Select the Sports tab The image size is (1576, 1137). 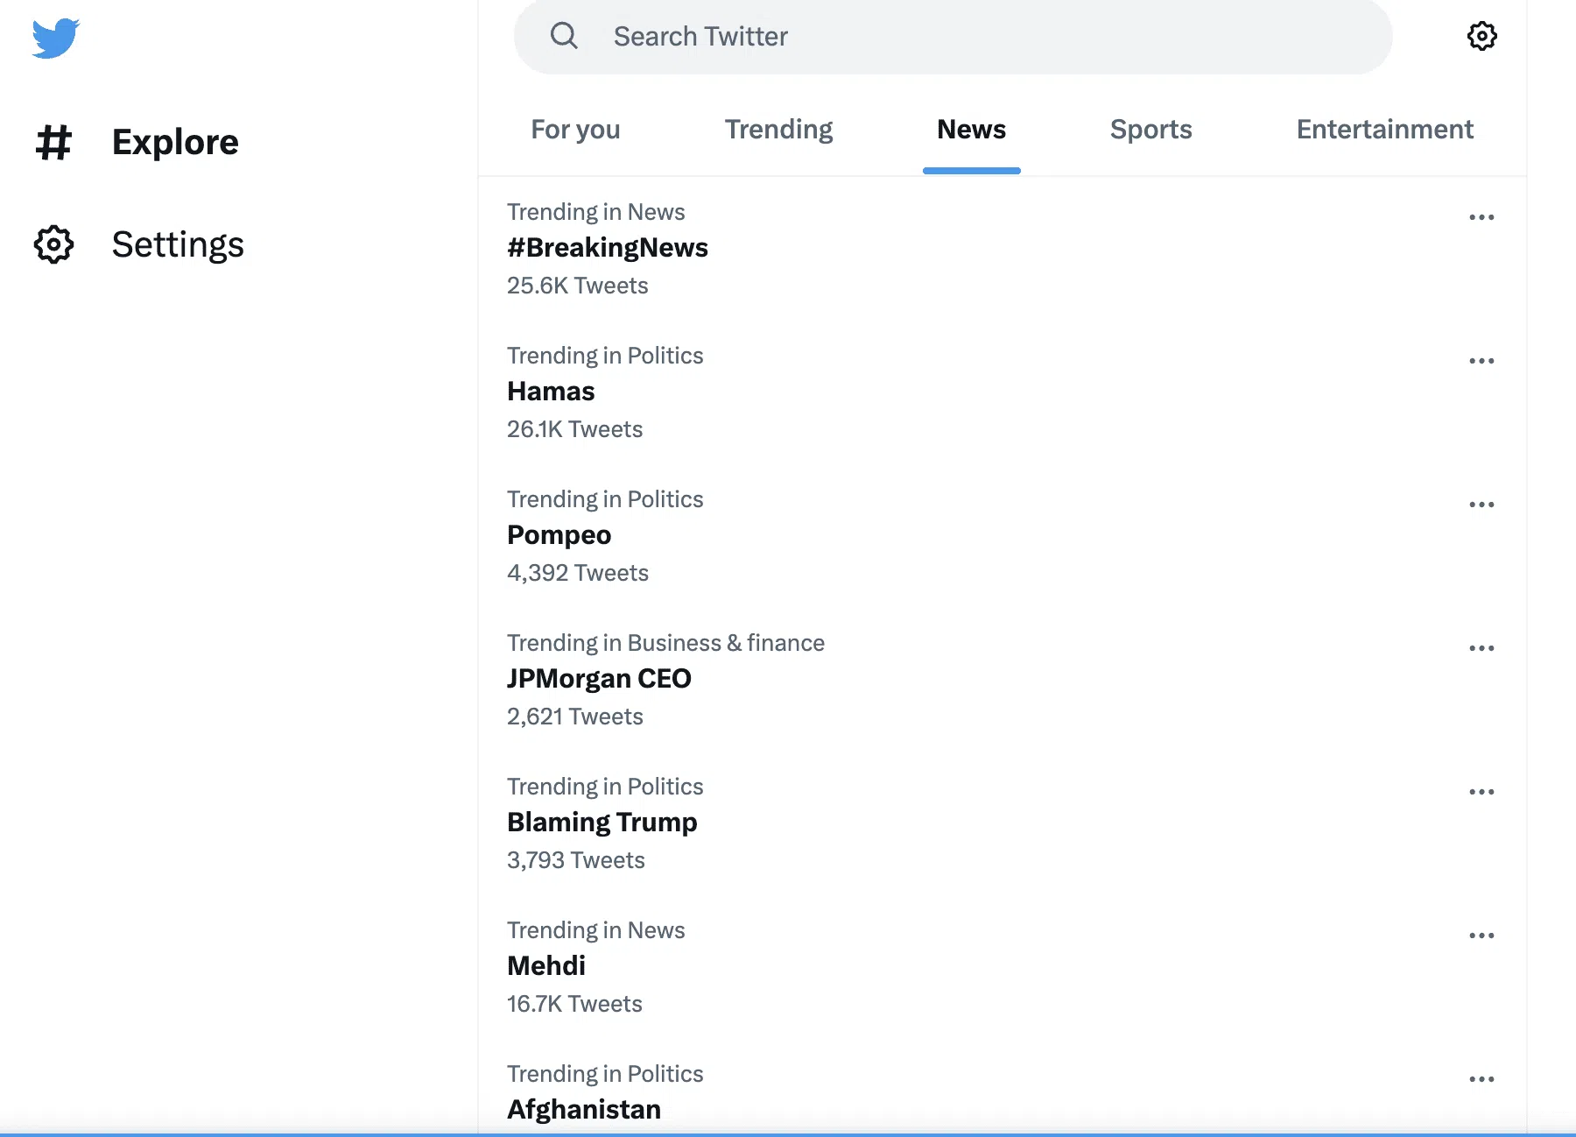[x=1150, y=130]
